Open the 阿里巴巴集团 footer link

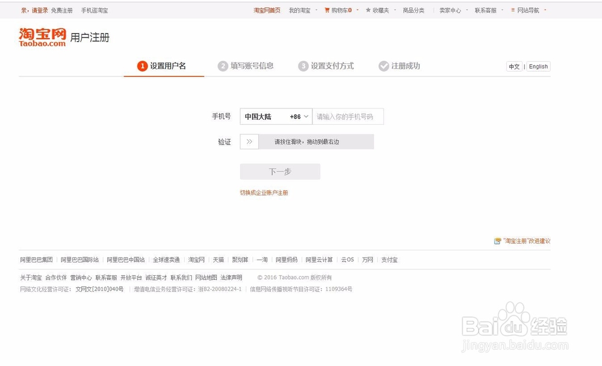click(37, 260)
